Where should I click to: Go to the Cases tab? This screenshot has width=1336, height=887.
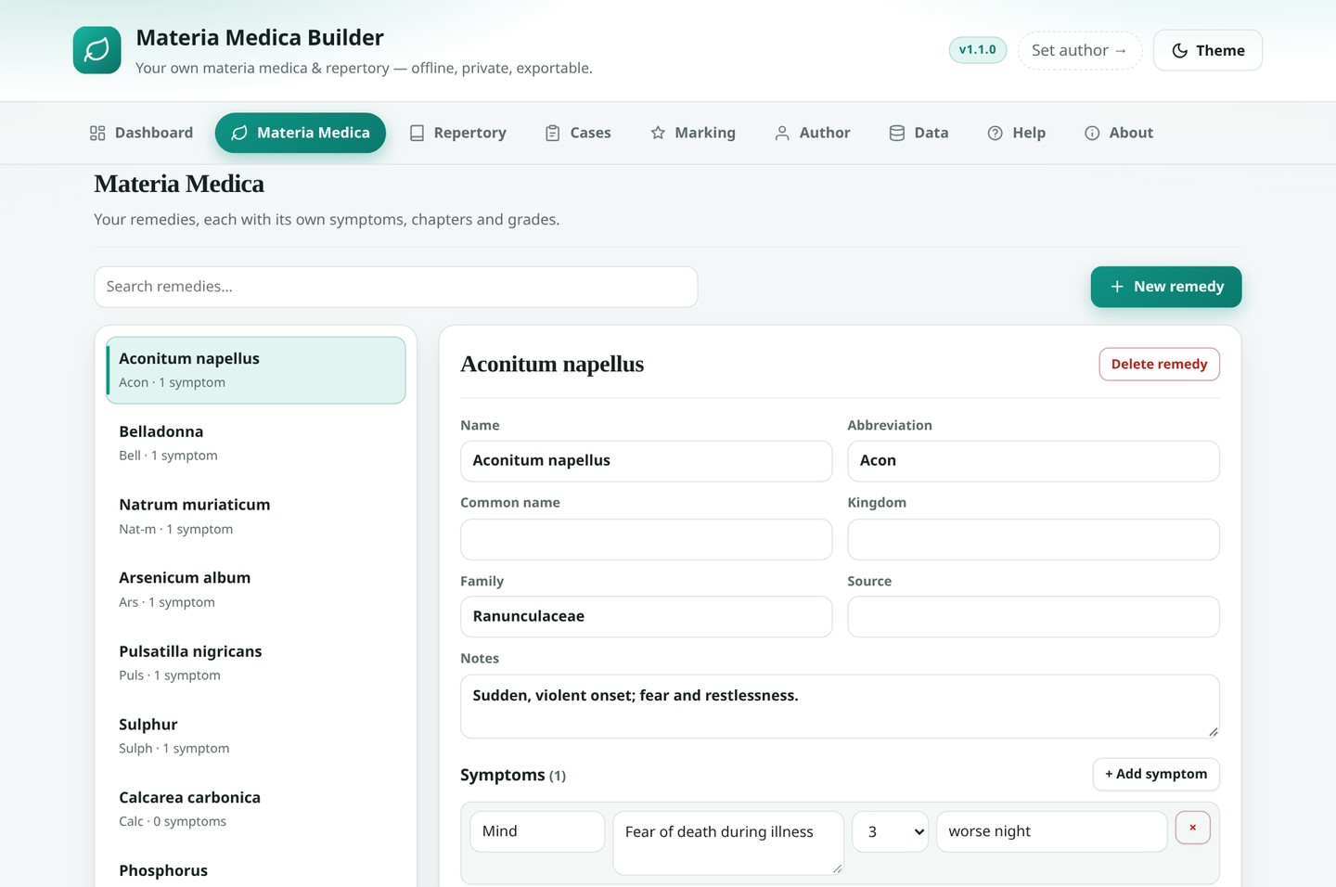[x=578, y=134]
